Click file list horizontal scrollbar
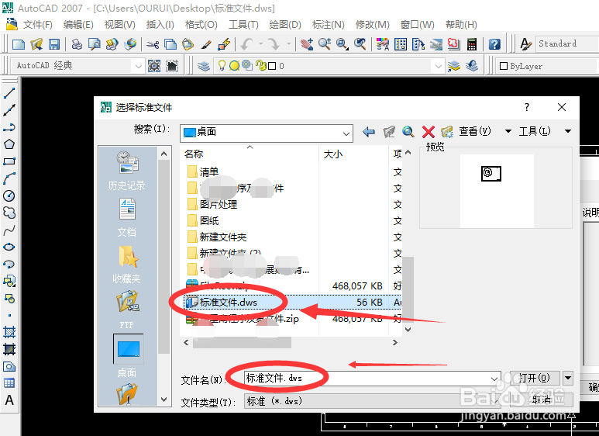599x436 pixels. 242,342
